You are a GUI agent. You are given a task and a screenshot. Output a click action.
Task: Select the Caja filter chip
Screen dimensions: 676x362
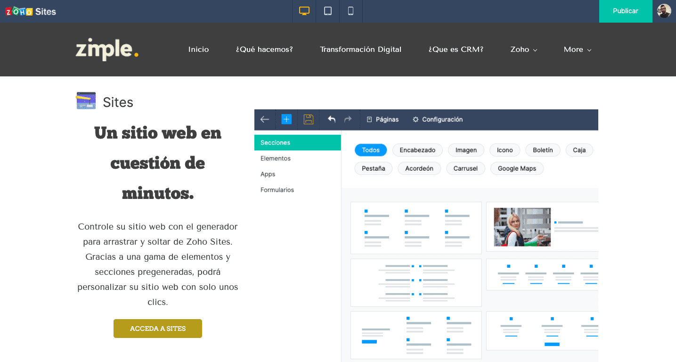point(579,150)
